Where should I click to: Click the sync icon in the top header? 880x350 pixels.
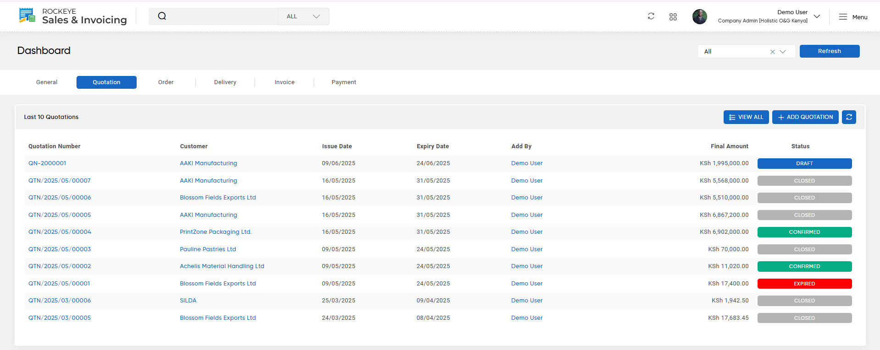tap(651, 16)
